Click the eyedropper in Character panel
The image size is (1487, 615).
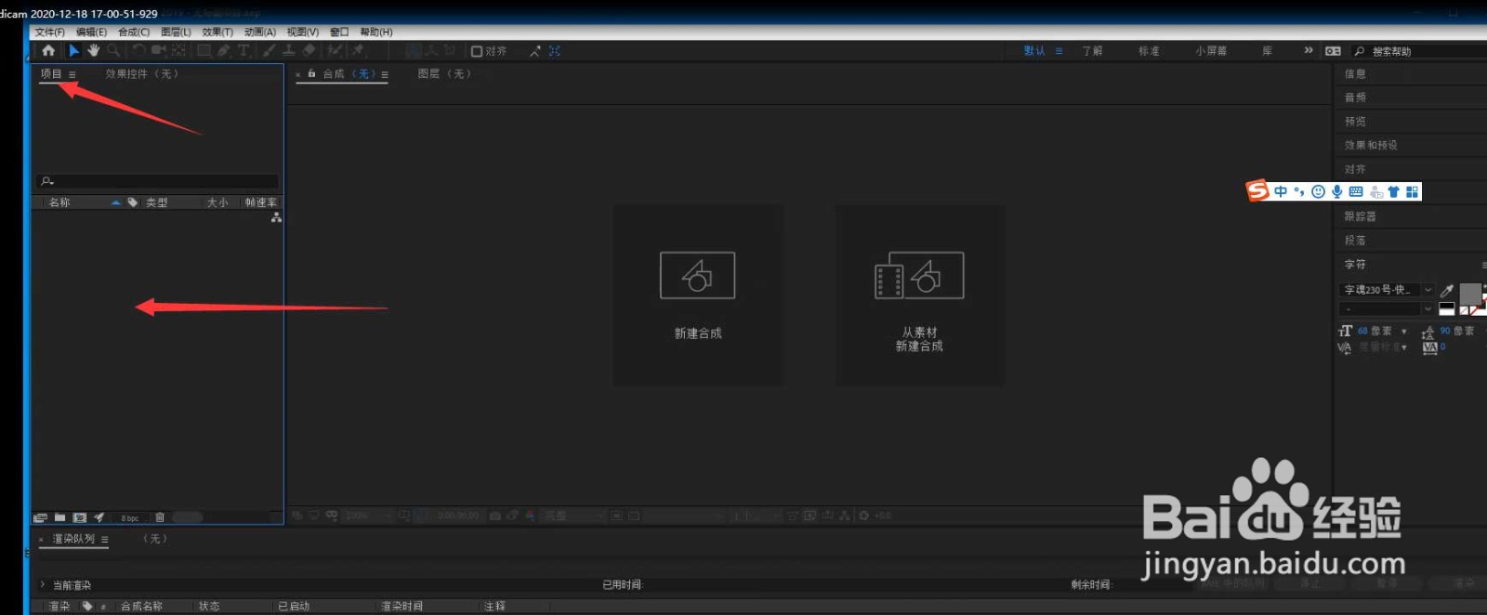click(x=1447, y=291)
